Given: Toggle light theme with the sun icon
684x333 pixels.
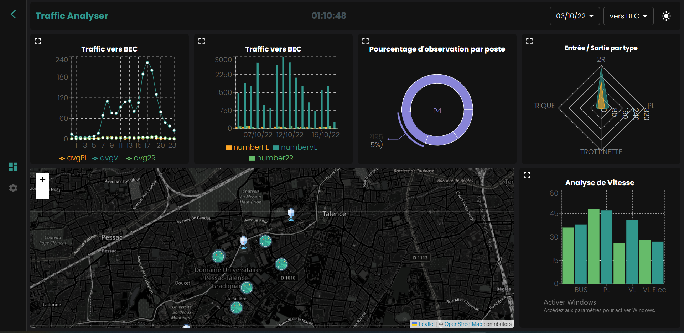Looking at the screenshot, I should [666, 16].
